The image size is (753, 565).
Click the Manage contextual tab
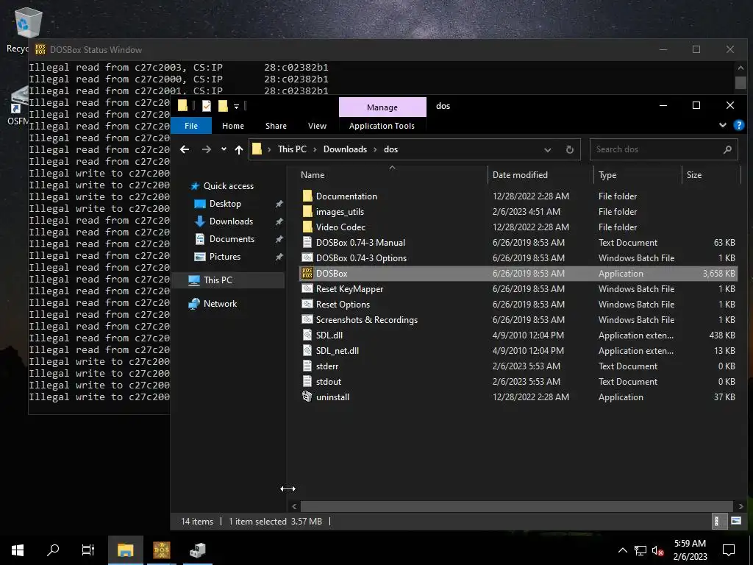(x=382, y=107)
